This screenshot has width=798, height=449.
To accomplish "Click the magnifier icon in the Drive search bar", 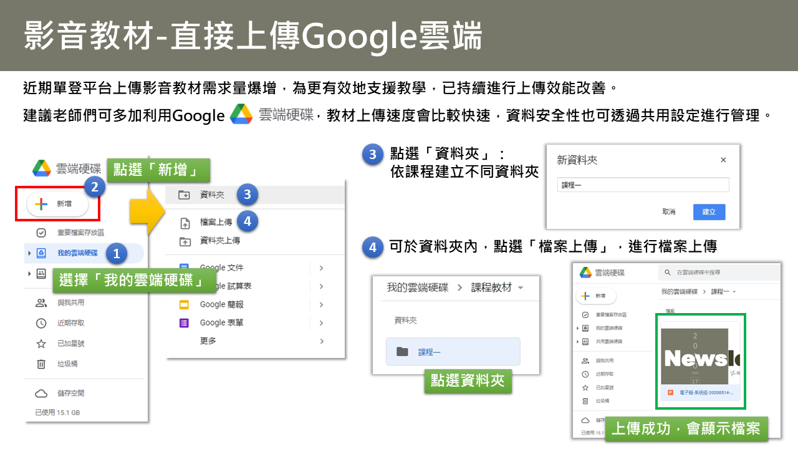I will pyautogui.click(x=668, y=273).
